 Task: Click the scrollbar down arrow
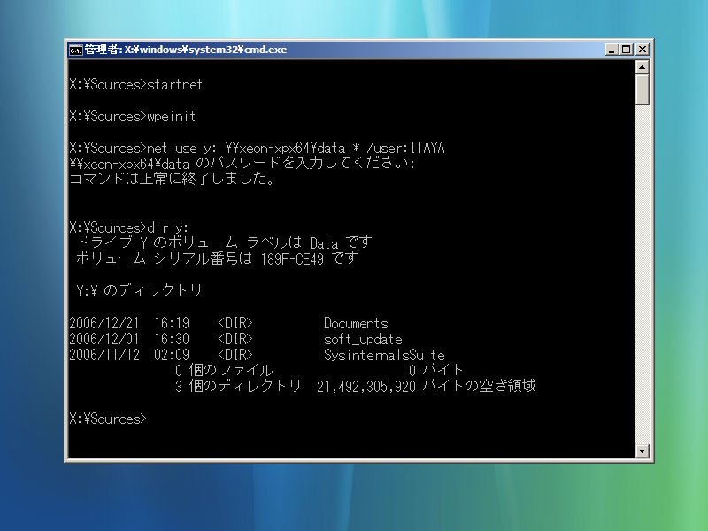643,450
